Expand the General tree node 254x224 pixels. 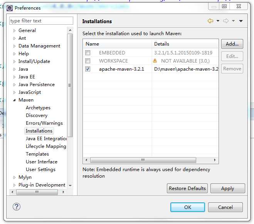coord(14,31)
